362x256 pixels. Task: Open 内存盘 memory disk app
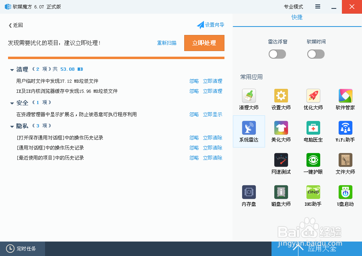coord(249,192)
